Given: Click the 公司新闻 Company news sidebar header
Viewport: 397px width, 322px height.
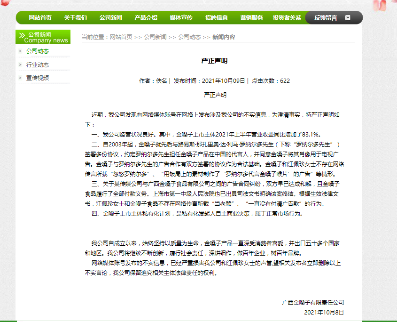Looking at the screenshot, I should tap(43, 37).
